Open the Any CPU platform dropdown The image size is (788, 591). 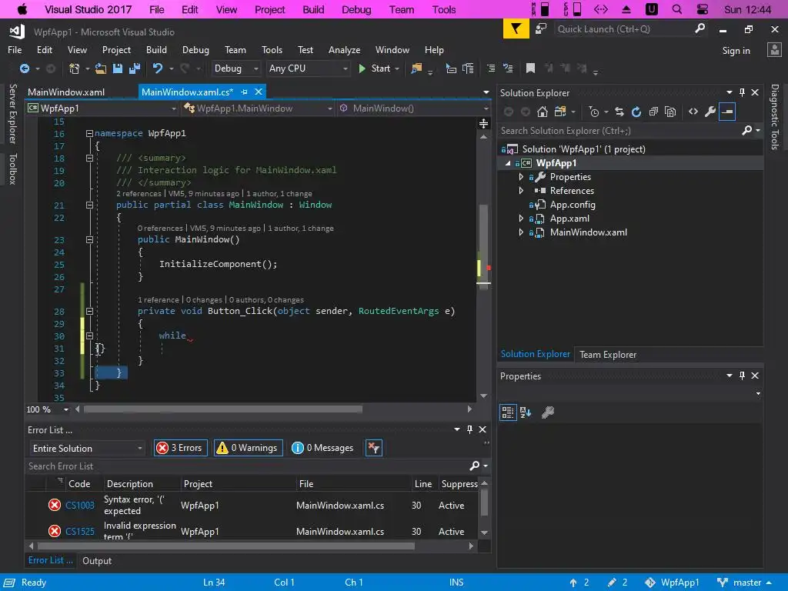308,68
